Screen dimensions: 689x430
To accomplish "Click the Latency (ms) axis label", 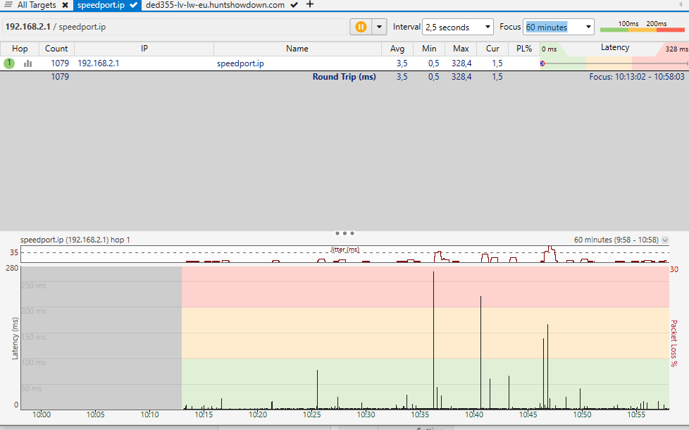I will pyautogui.click(x=15, y=338).
